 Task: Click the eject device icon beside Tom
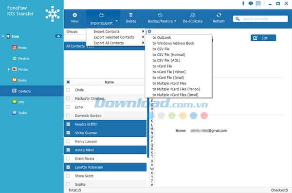(x=58, y=36)
